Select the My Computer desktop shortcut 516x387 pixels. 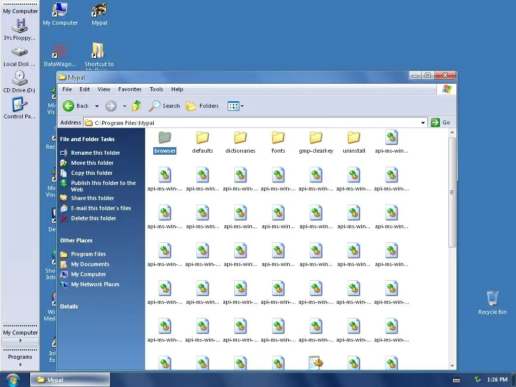pos(60,14)
